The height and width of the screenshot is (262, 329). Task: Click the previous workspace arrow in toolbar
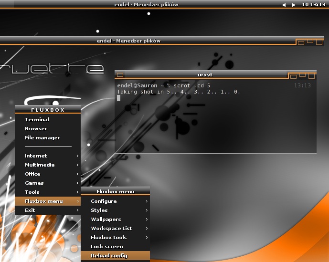point(284,5)
